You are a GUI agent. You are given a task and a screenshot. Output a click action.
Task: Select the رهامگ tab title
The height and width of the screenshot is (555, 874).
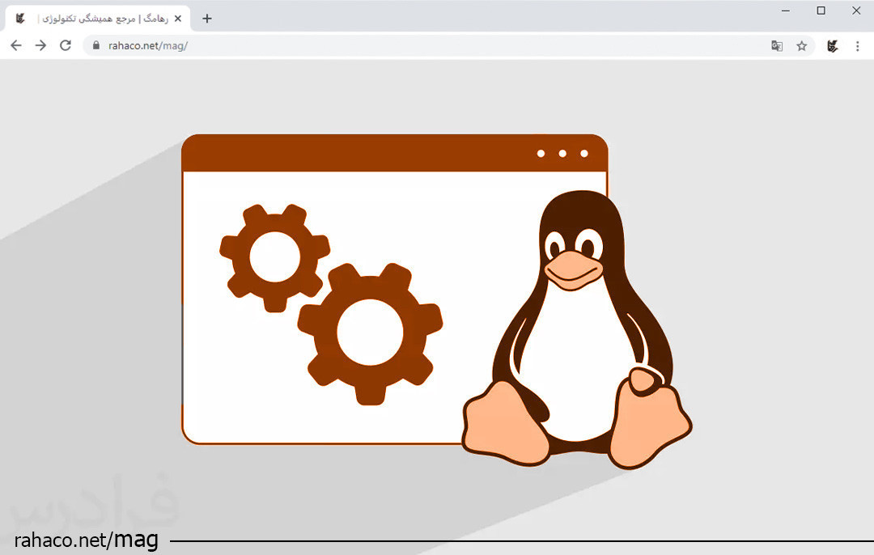pyautogui.click(x=99, y=19)
